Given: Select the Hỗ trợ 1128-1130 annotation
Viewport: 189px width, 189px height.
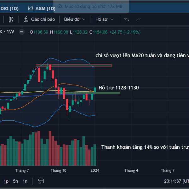Looking at the screenshot, I should coord(119,88).
